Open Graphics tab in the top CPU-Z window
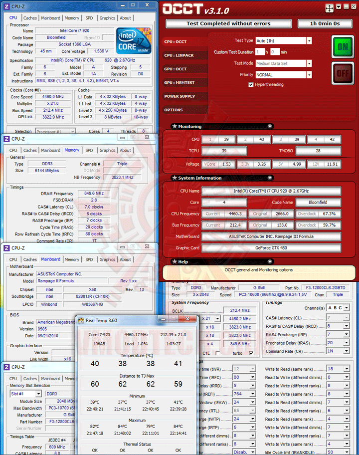359x455 pixels. [107, 18]
